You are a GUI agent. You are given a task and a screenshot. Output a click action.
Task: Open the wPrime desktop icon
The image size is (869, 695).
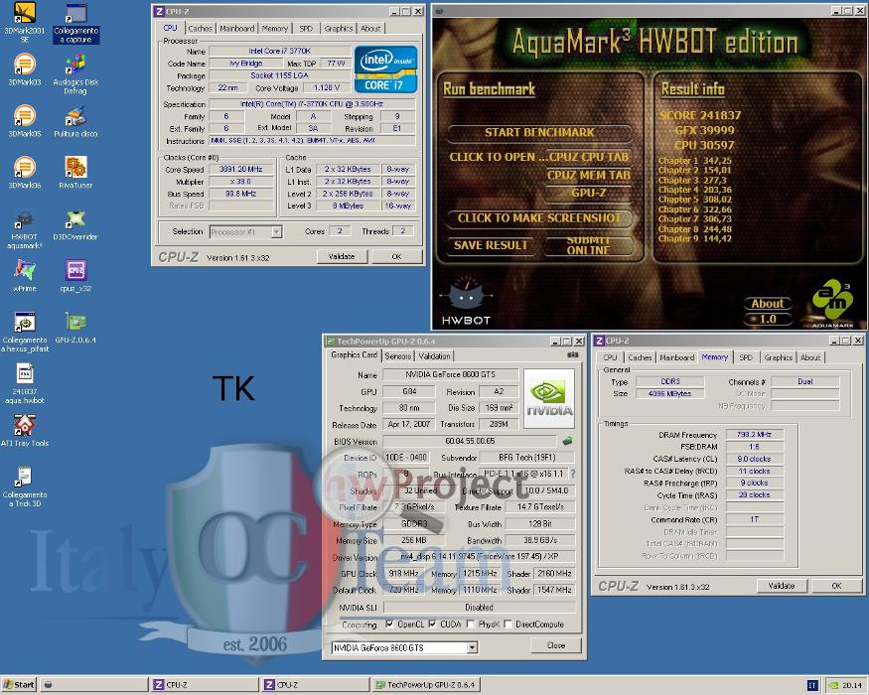click(x=24, y=276)
